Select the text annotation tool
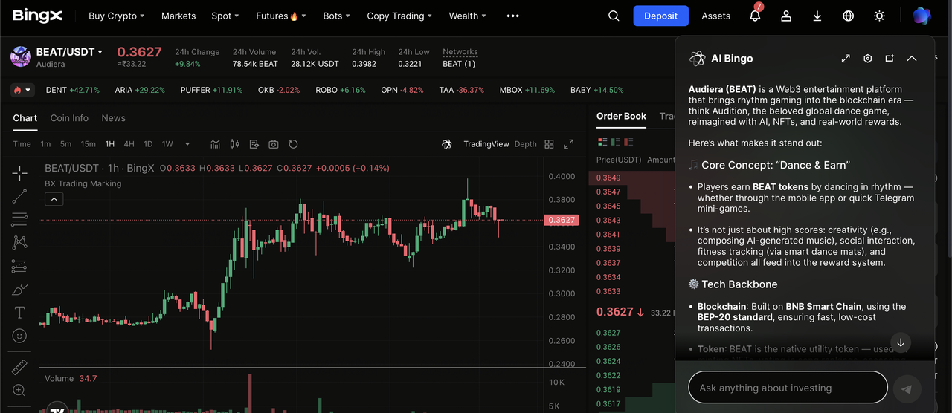This screenshot has height=413, width=952. click(19, 312)
